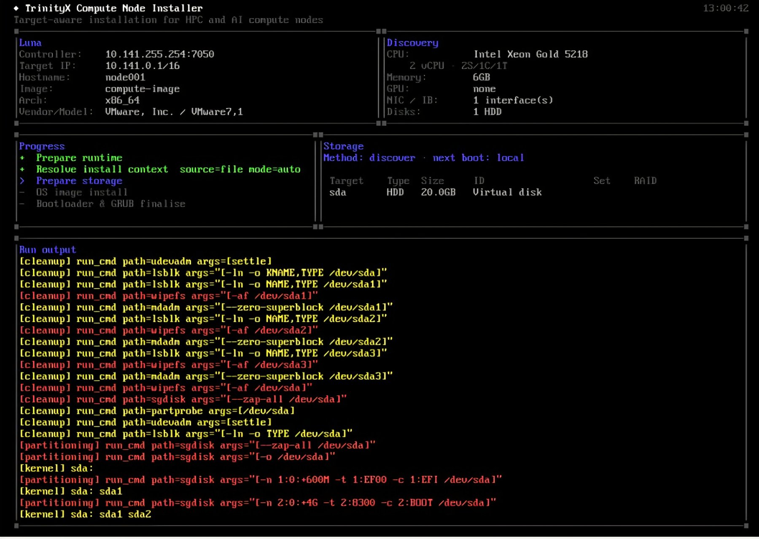Click the last log line 'sda: sda1 sda2'
This screenshot has width=759, height=539.
[x=85, y=514]
